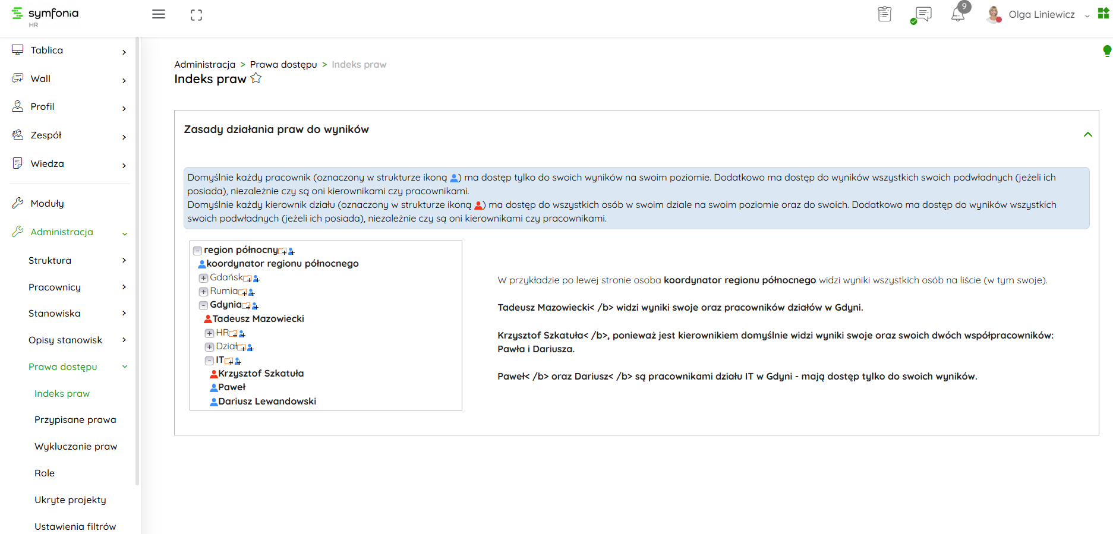Click Prawa dostępu breadcrumb link
This screenshot has width=1113, height=534.
click(283, 65)
